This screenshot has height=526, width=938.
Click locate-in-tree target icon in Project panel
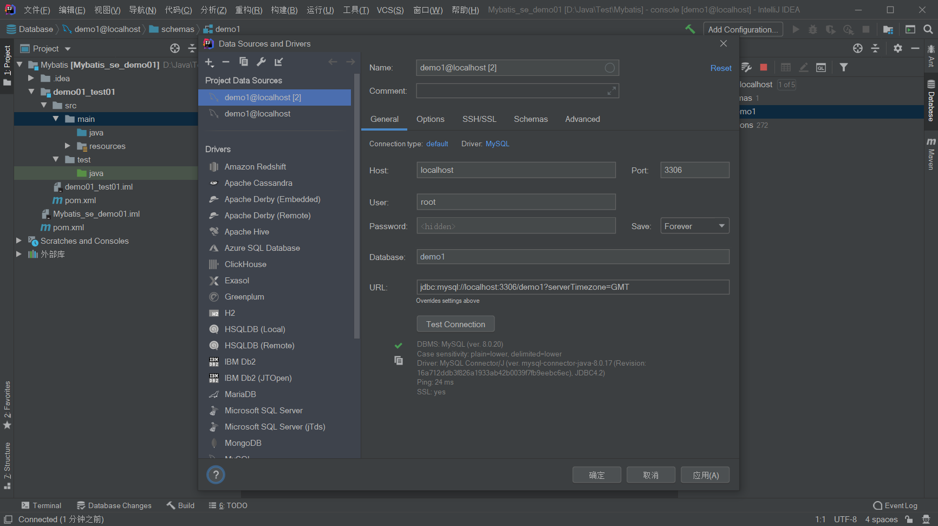[x=175, y=49]
